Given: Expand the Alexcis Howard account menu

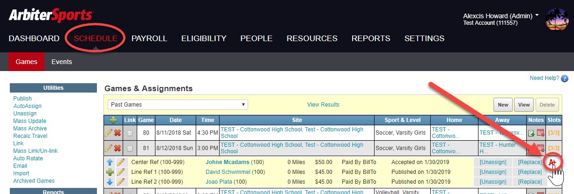Looking at the screenshot, I should click(537, 15).
